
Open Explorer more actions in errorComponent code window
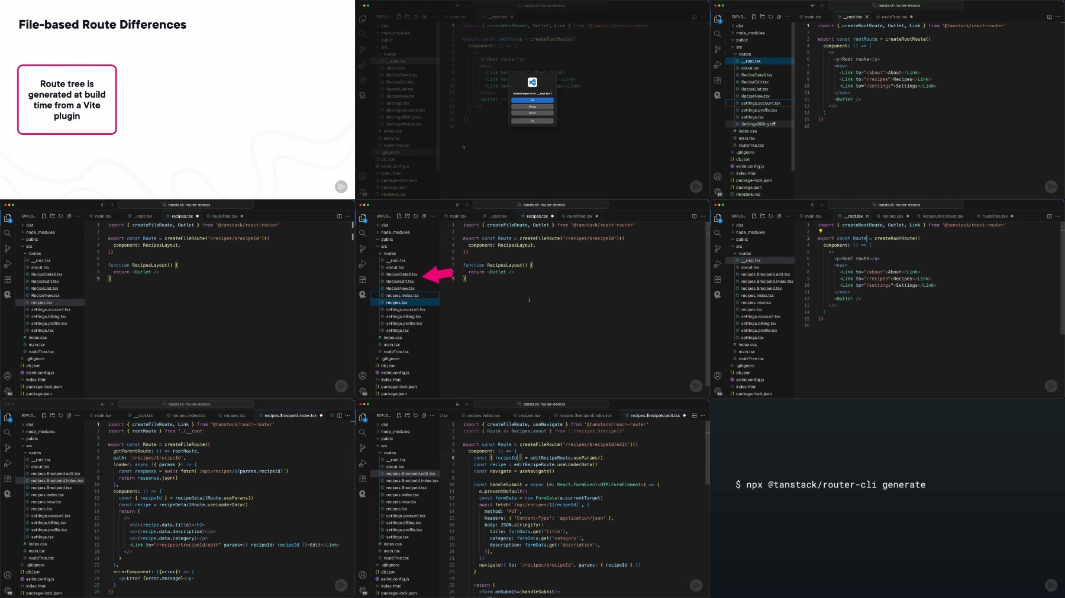pyautogui.click(x=78, y=415)
